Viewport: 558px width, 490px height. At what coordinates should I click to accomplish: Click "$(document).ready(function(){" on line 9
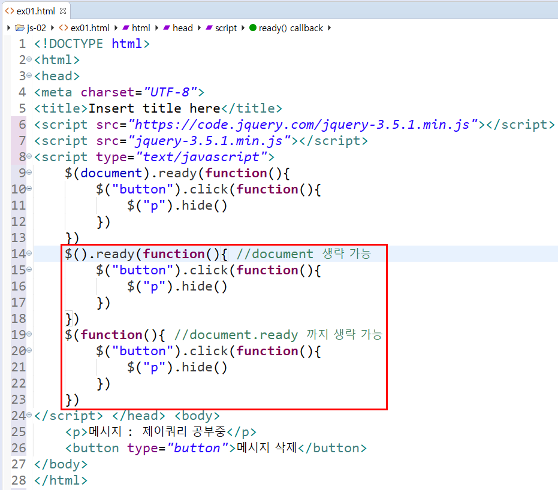(177, 174)
